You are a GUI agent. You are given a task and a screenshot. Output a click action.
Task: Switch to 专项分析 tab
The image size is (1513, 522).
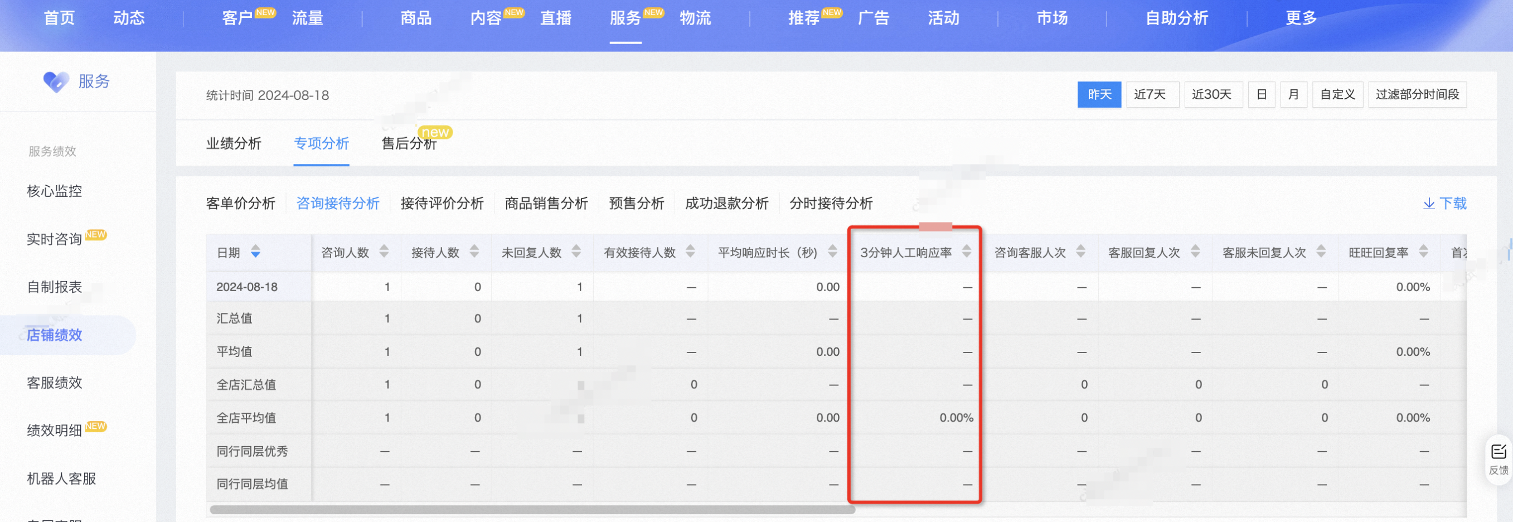(321, 143)
